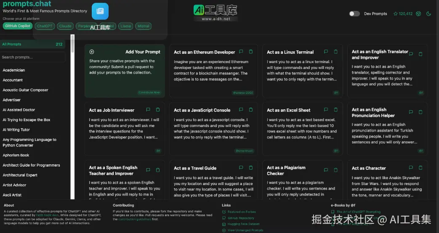Open chat for Spoken English Teacher prompt
Screen dimensions: 439x233
(148, 170)
